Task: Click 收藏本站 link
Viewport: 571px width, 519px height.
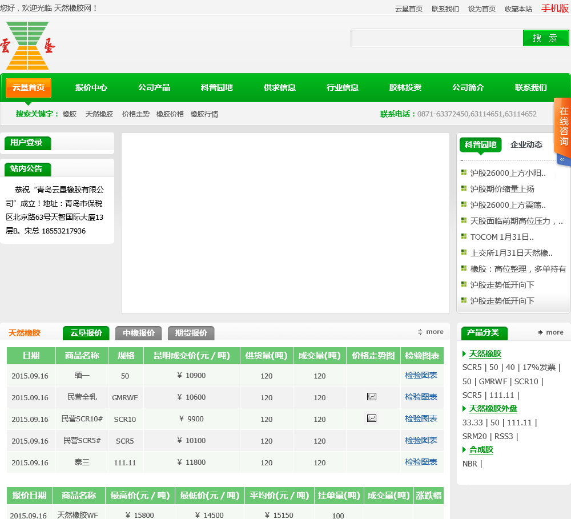Action: [518, 9]
